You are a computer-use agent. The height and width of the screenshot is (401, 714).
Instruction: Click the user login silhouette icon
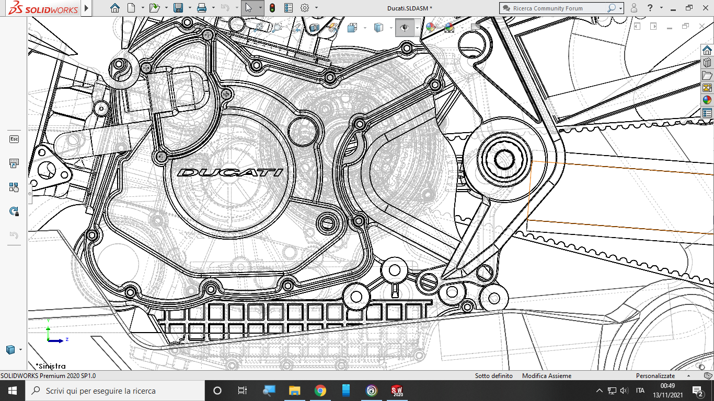click(634, 8)
